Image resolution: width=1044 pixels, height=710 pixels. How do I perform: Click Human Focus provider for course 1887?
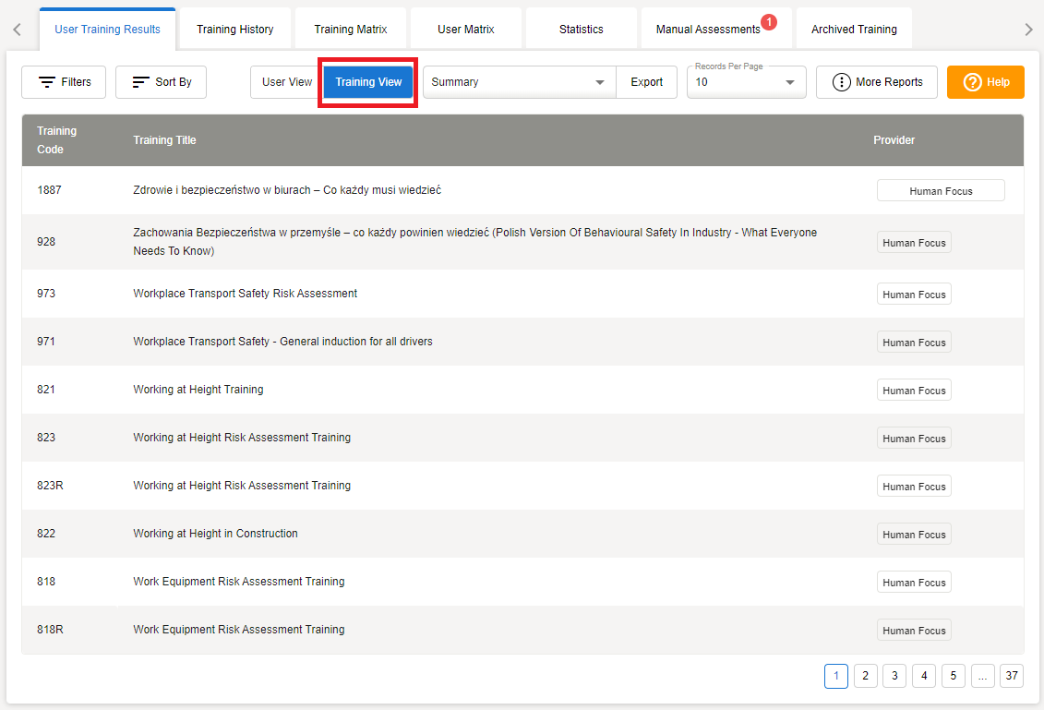click(940, 191)
